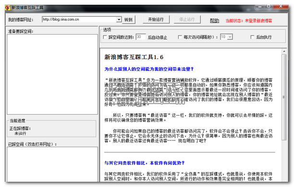Click heading 与其它同类软件相比,本软件有何优势?
The height and width of the screenshot is (187, 294).
click(x=145, y=163)
